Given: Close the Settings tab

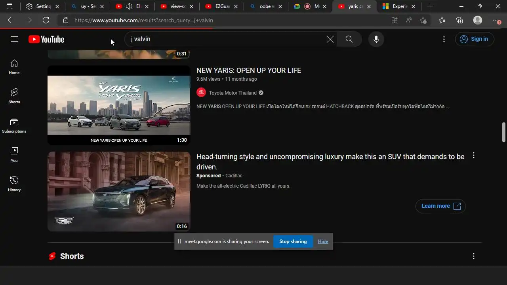Looking at the screenshot, I should pos(57,6).
